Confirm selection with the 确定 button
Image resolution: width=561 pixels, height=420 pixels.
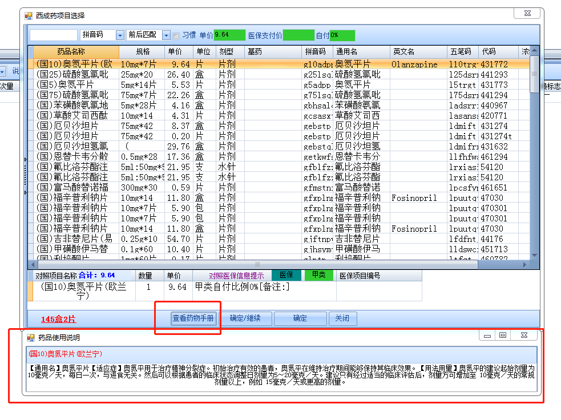pos(300,318)
